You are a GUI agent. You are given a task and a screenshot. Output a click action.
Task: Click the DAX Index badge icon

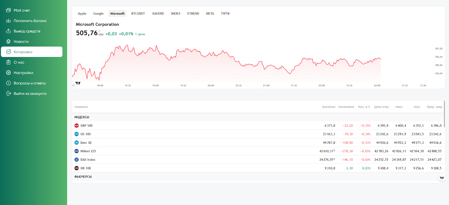coord(76,160)
